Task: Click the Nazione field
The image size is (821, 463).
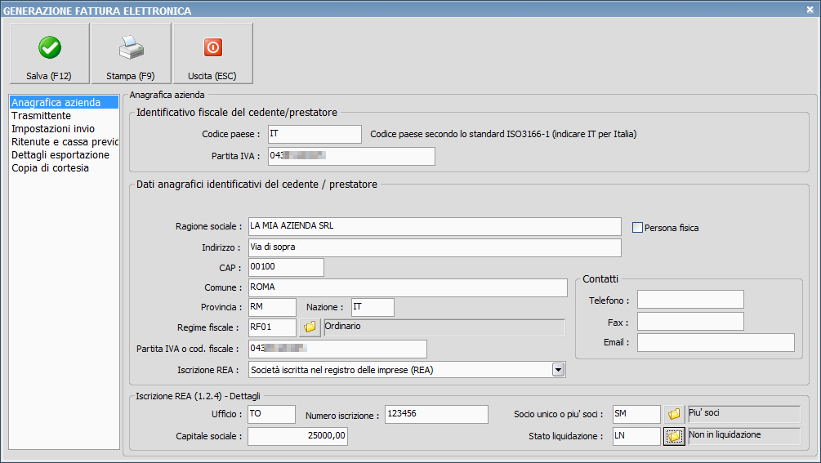Action: click(373, 307)
